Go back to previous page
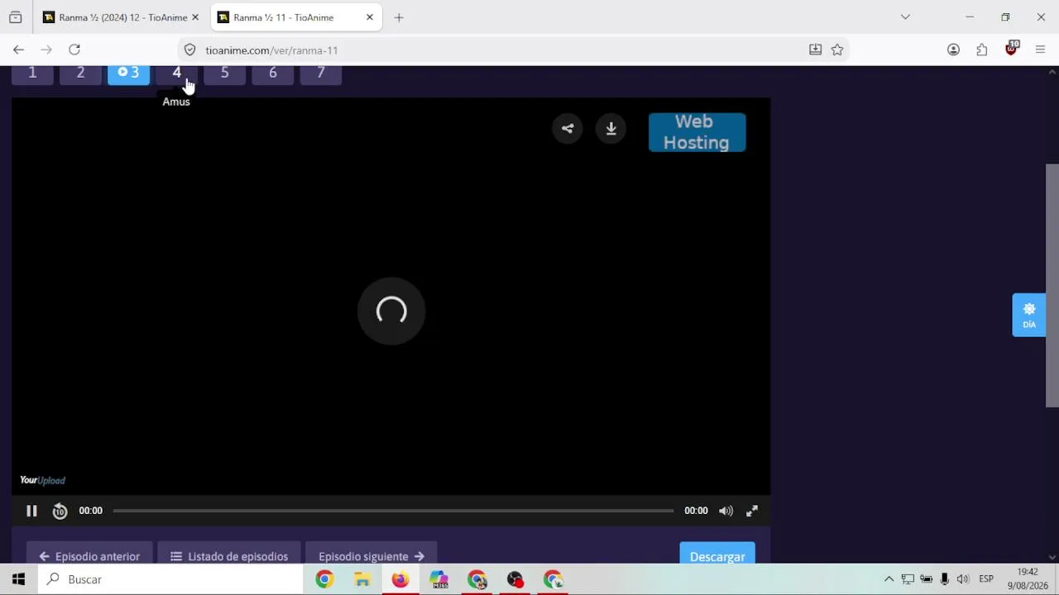This screenshot has height=595, width=1059. click(18, 50)
